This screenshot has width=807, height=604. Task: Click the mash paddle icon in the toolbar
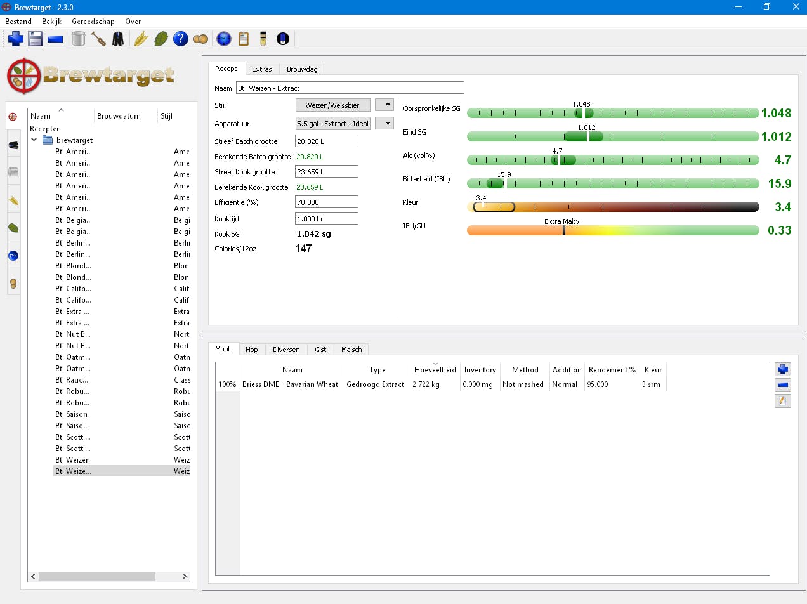pyautogui.click(x=98, y=39)
